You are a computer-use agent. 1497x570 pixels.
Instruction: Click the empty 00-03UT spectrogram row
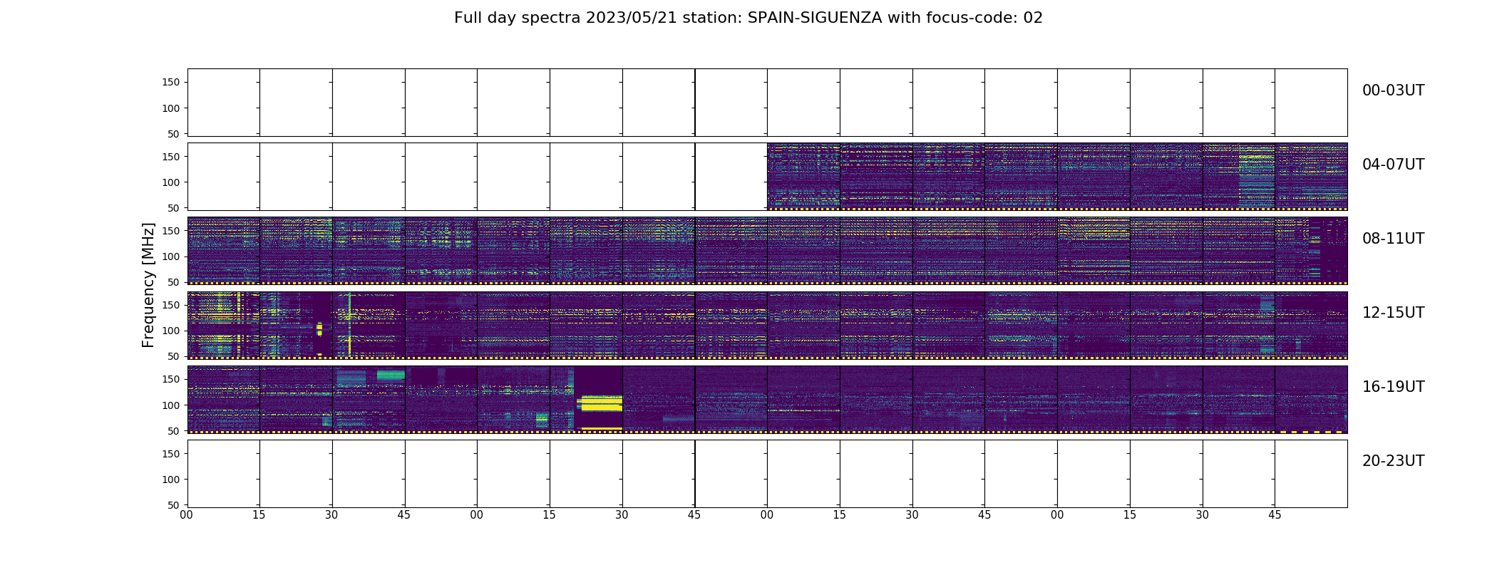pyautogui.click(x=767, y=103)
